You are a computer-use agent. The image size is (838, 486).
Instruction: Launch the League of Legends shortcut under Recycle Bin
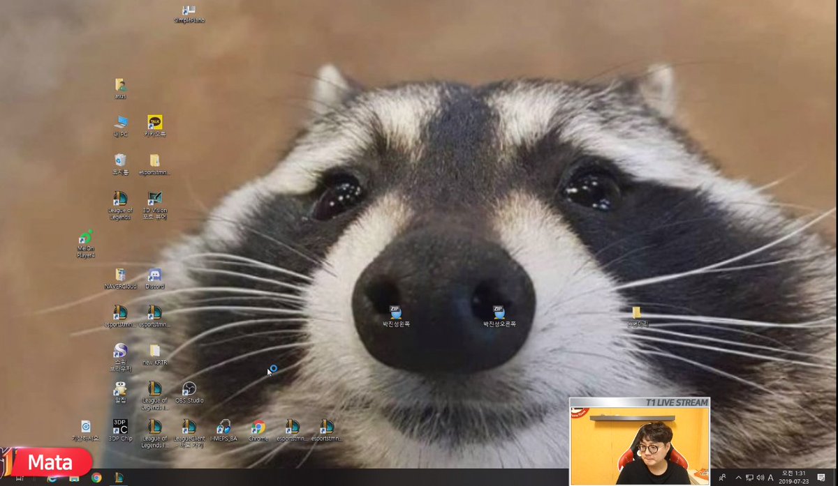click(120, 206)
